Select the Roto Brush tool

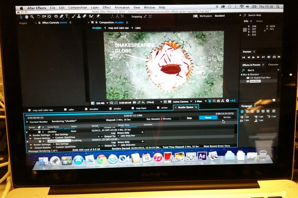tap(91, 16)
